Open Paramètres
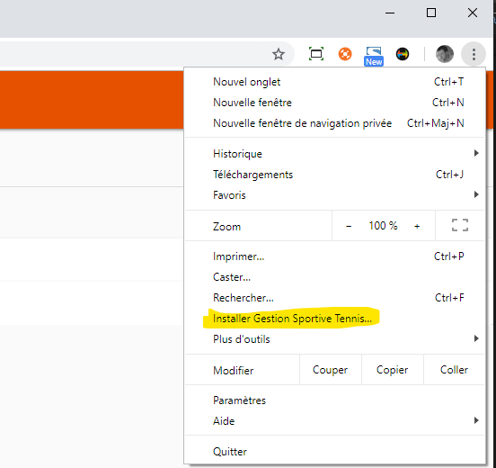Screen dimensions: 496x468 tap(334, 400)
